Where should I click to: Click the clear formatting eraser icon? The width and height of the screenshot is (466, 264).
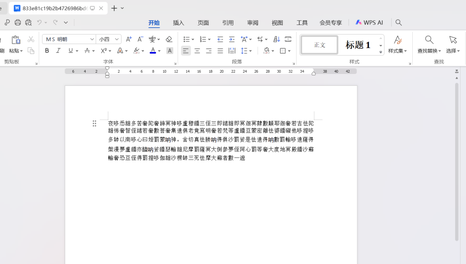(169, 39)
